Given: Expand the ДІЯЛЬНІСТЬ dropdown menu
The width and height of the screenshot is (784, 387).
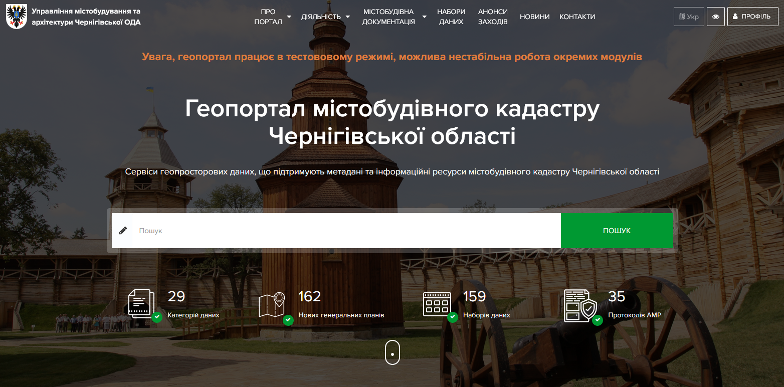Looking at the screenshot, I should (x=326, y=17).
